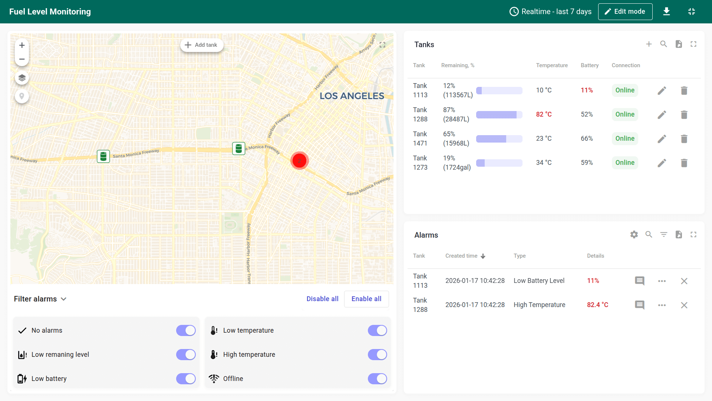Screen dimensions: 712x401
Task: Switch off the High temperature filter
Action: coord(377,355)
